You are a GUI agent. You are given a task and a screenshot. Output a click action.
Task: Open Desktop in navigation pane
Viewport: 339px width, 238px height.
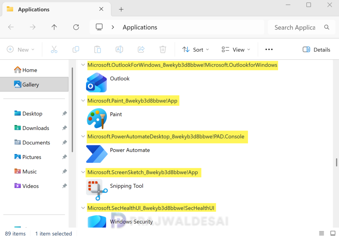point(28,113)
